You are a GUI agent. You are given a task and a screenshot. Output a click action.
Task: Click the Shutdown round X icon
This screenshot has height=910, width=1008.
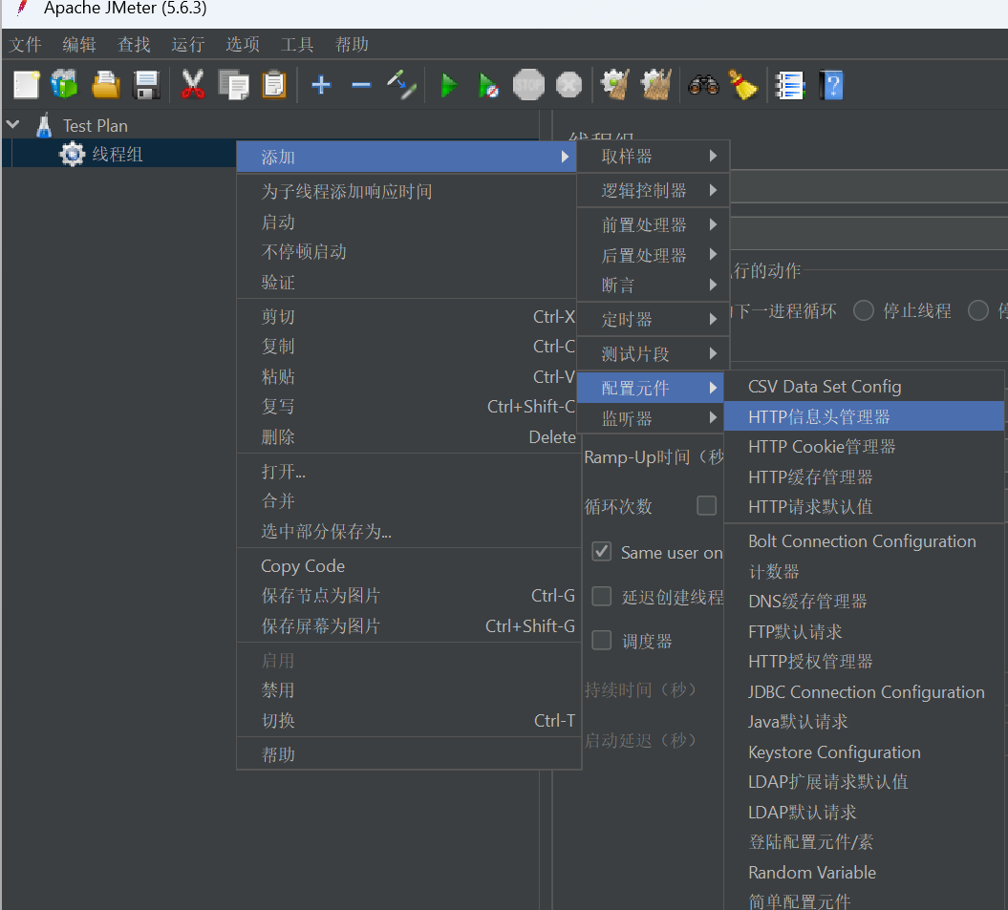tap(568, 85)
